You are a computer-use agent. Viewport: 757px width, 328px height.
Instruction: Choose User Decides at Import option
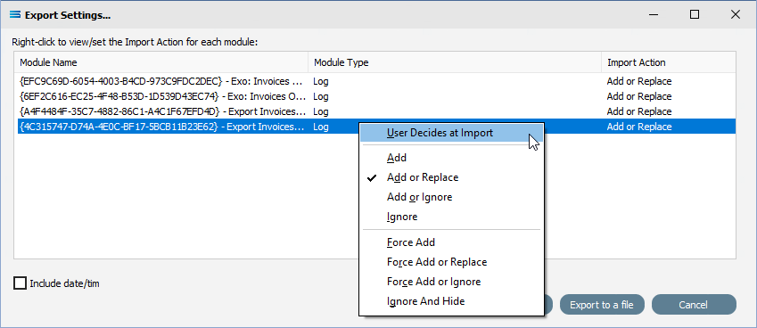coord(451,133)
